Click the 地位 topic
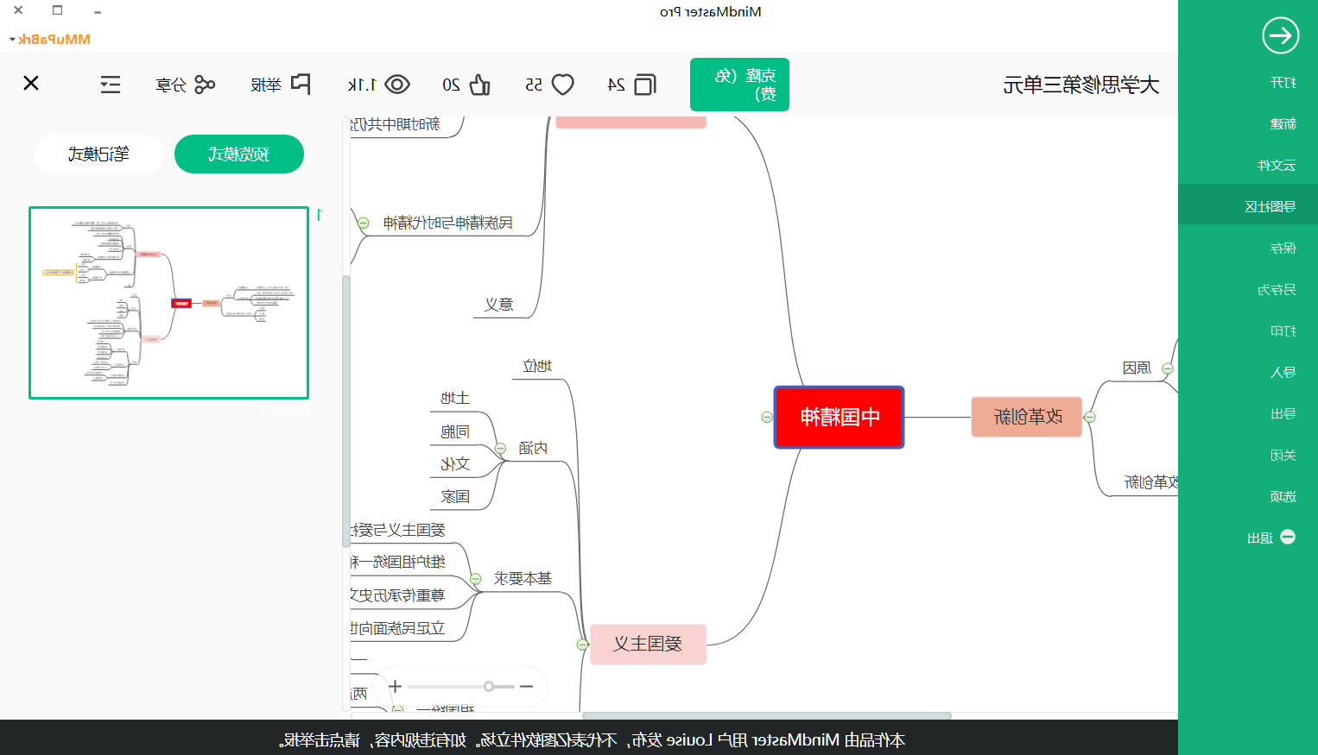The height and width of the screenshot is (755, 1318). coord(537,367)
